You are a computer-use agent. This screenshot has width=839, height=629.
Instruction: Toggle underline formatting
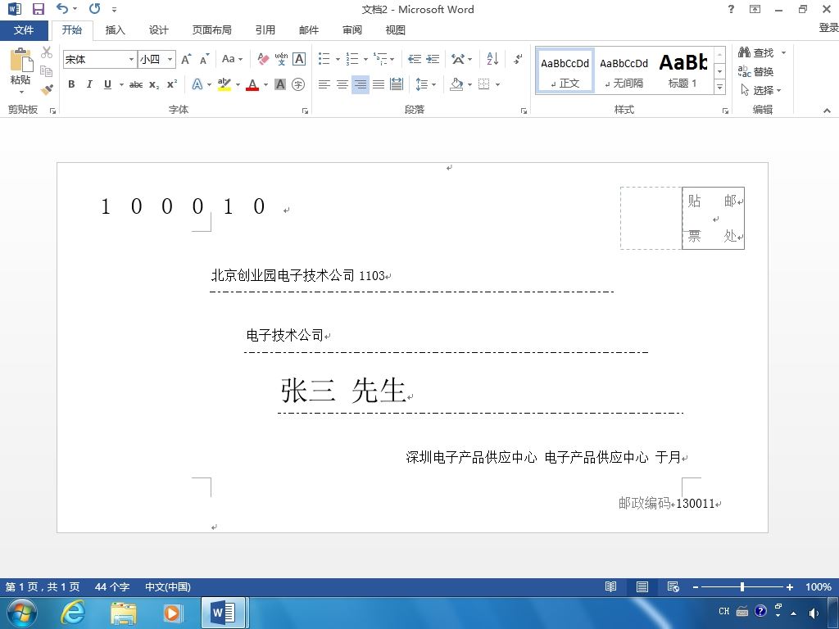(x=107, y=84)
